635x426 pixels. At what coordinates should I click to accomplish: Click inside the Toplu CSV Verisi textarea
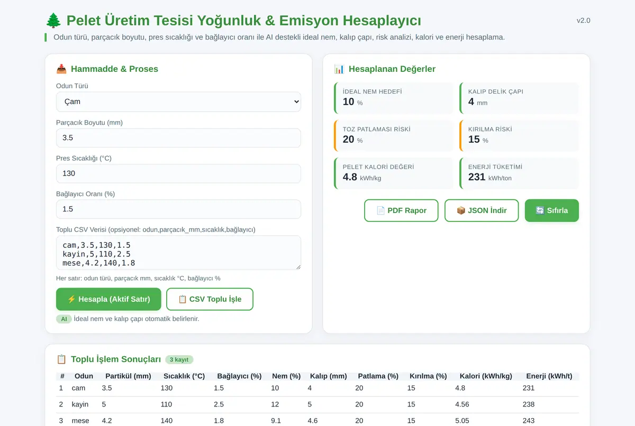coord(178,253)
